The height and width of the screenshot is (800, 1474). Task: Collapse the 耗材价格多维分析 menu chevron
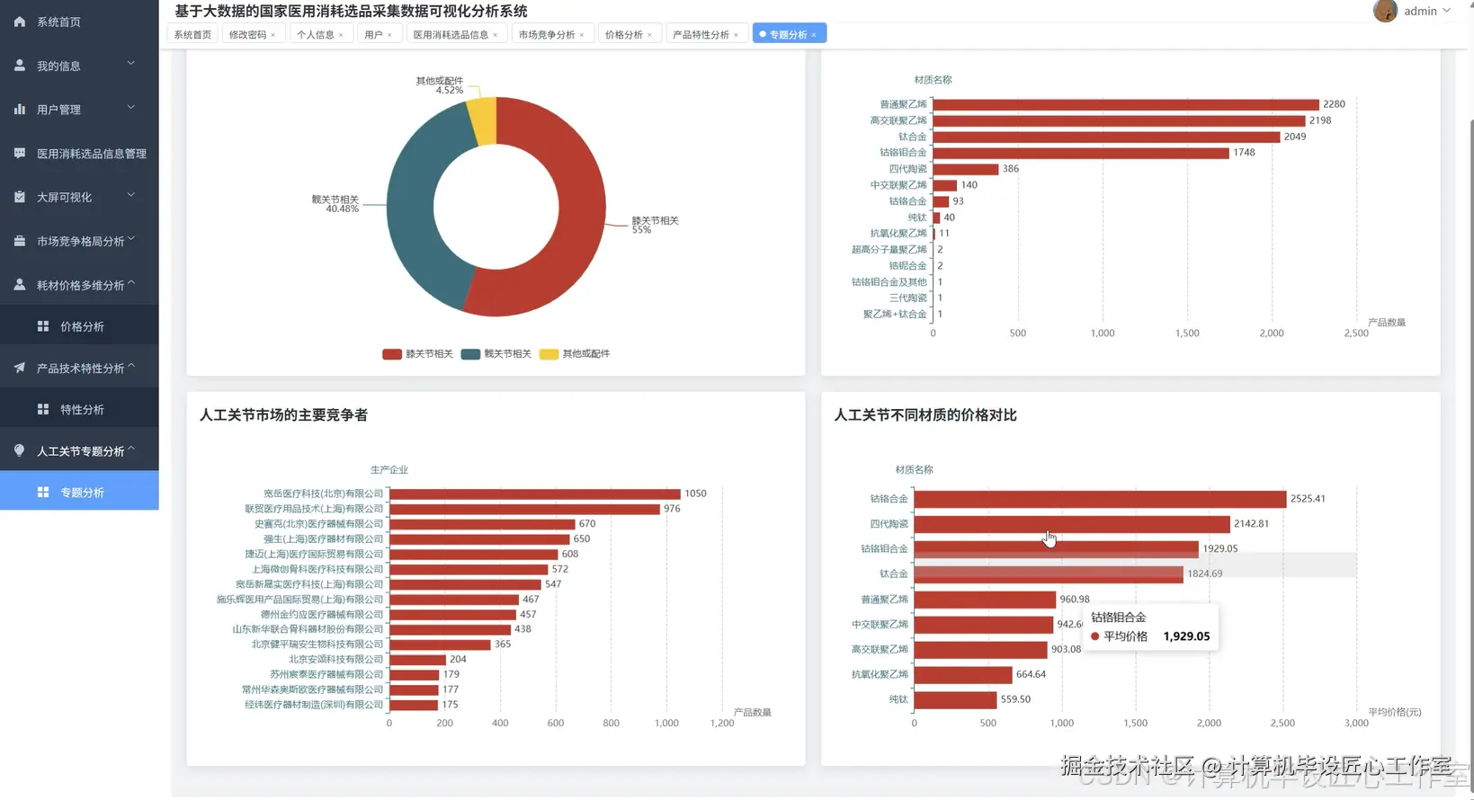tap(131, 283)
